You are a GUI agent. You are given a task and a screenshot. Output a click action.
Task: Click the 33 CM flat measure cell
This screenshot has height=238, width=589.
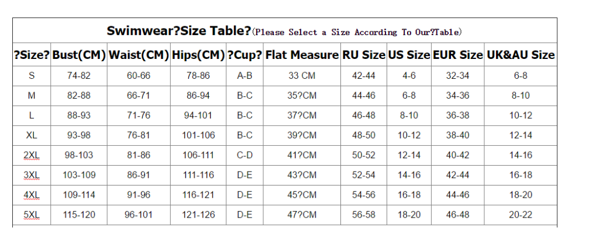302,76
